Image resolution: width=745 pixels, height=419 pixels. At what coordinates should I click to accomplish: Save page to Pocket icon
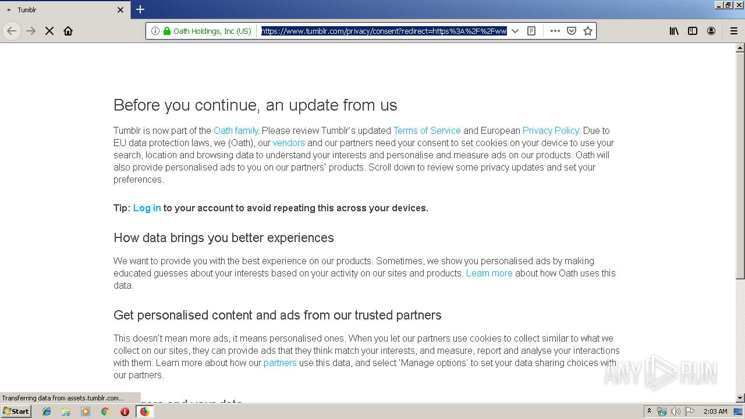(x=572, y=31)
